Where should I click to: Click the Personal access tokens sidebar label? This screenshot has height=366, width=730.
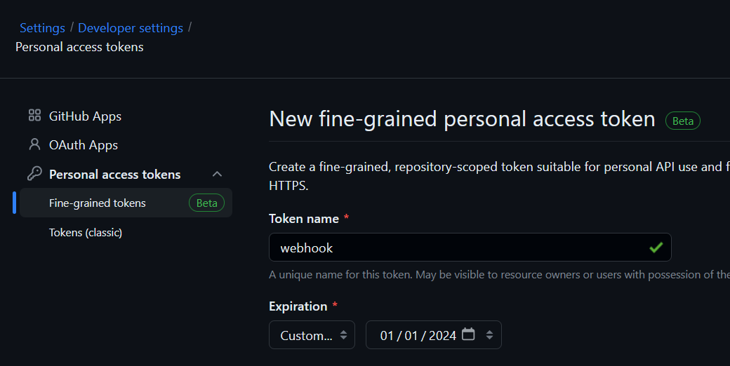point(115,175)
